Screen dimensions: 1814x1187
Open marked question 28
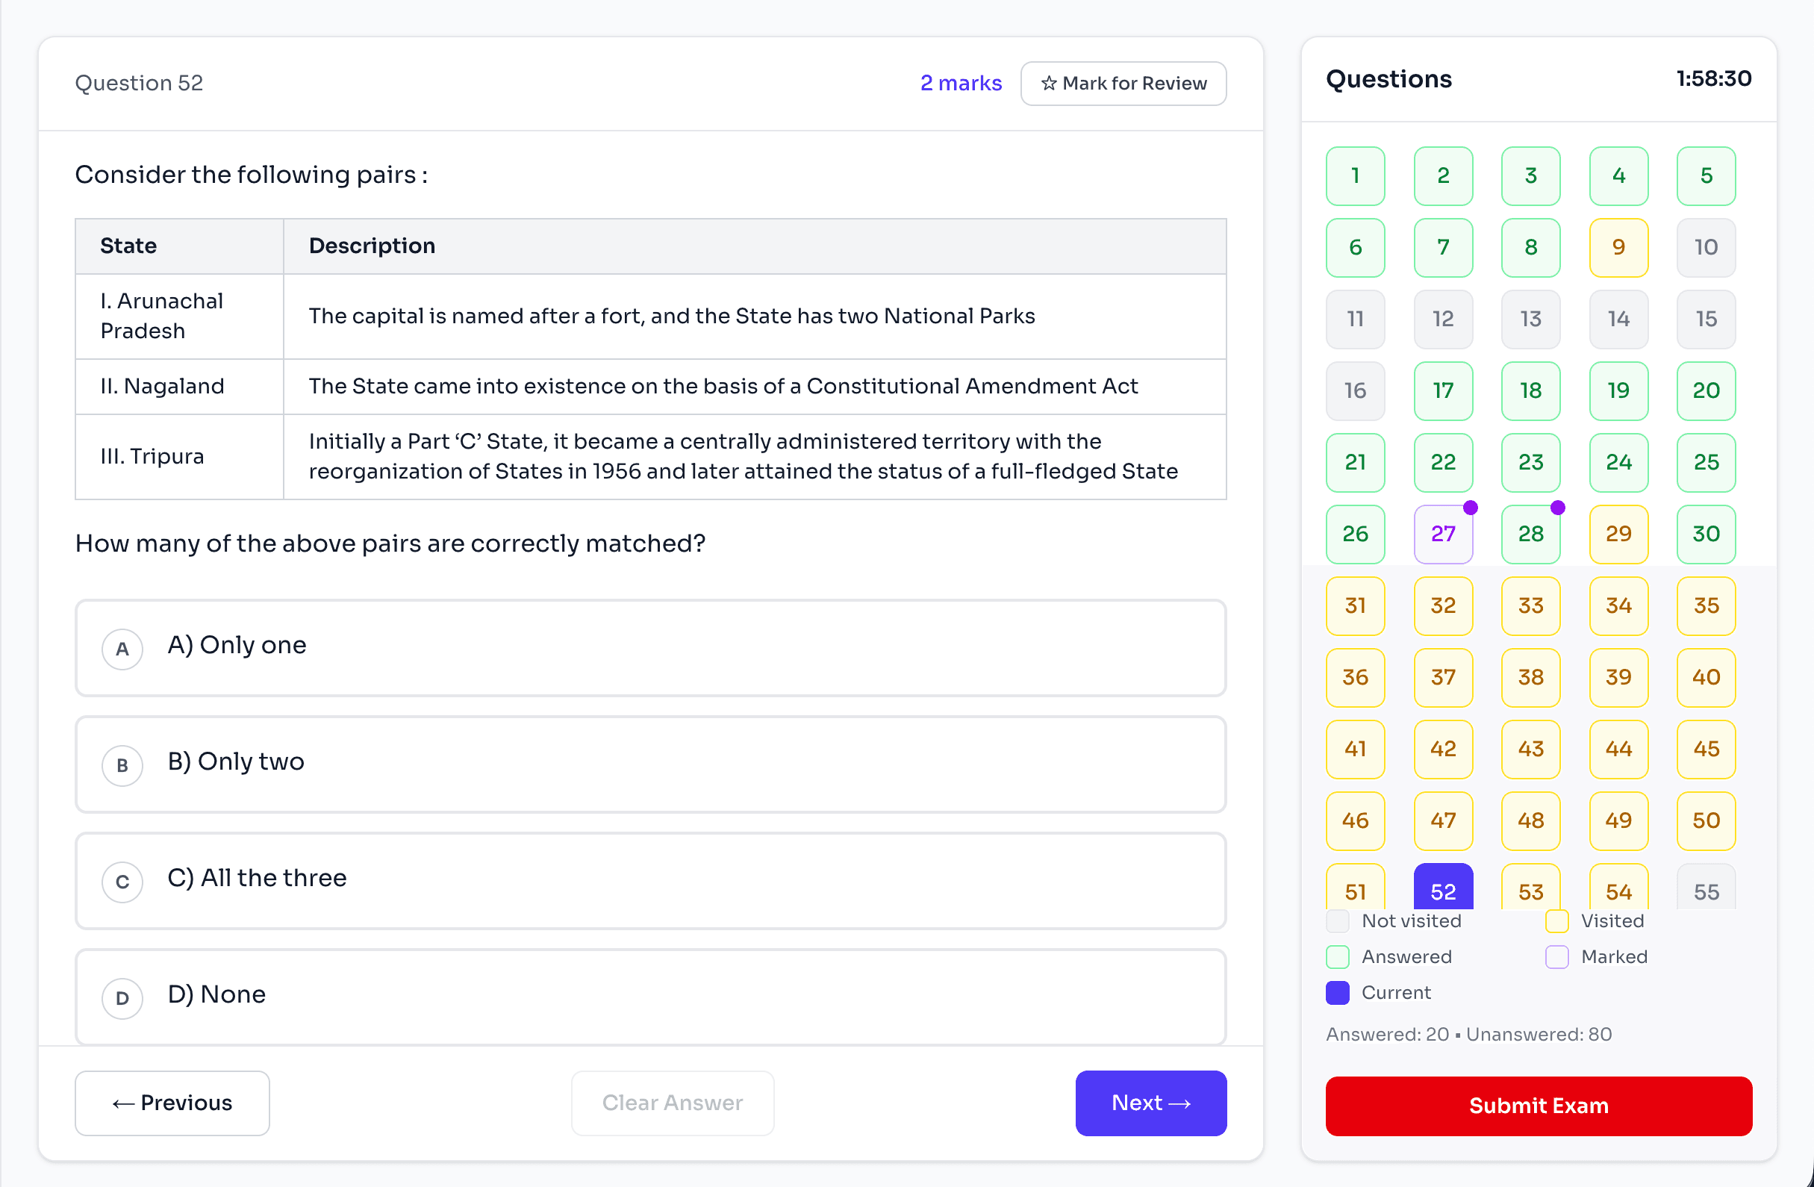click(x=1530, y=534)
